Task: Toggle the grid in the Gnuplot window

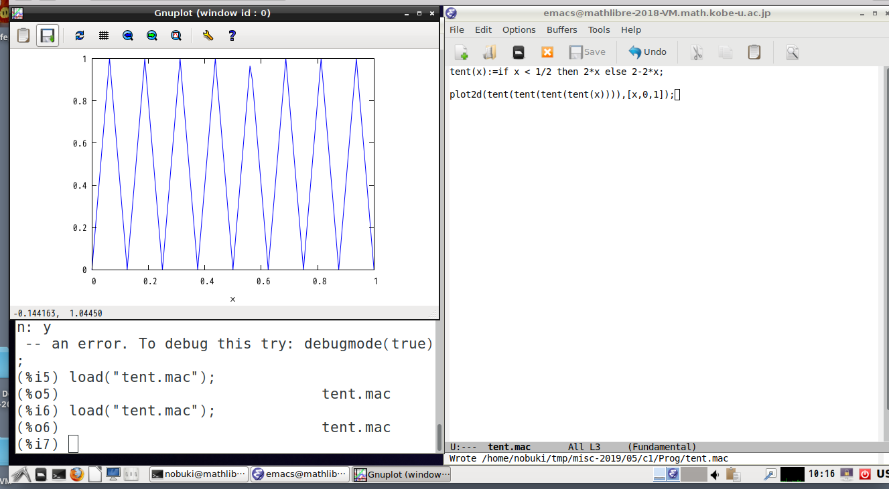Action: click(104, 35)
